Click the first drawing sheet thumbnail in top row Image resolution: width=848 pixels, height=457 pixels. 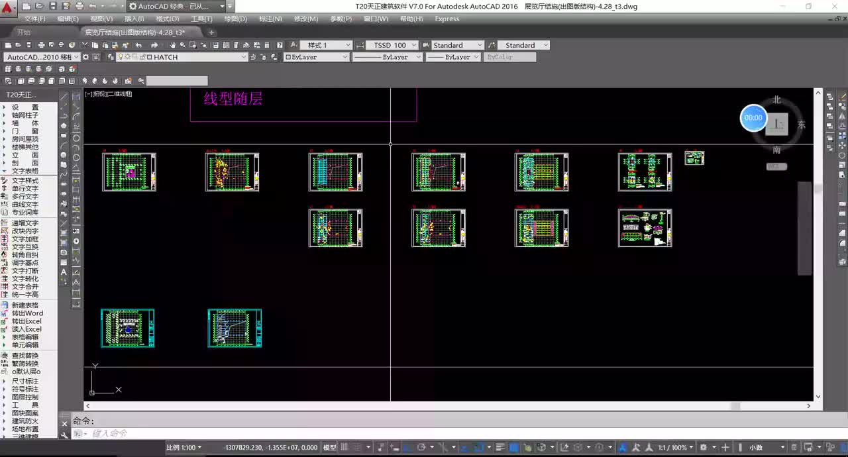click(x=129, y=172)
